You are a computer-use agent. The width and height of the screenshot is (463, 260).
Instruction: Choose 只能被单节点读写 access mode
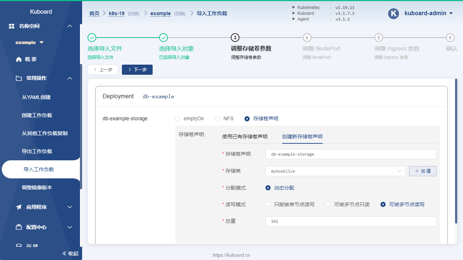(x=268, y=204)
